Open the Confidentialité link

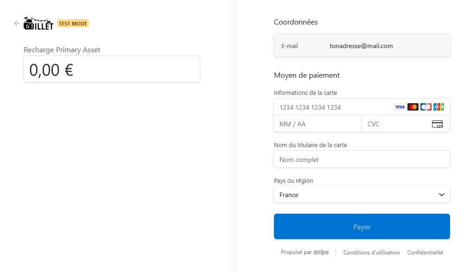tap(425, 253)
